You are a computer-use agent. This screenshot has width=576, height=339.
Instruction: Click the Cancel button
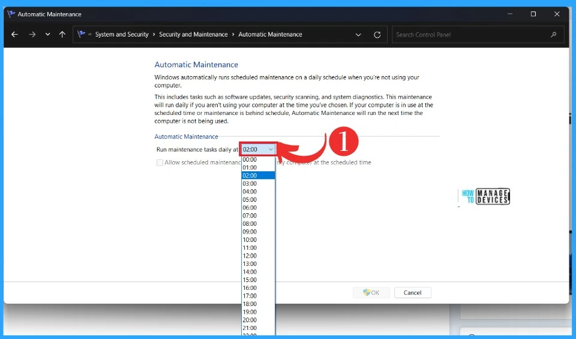(413, 292)
